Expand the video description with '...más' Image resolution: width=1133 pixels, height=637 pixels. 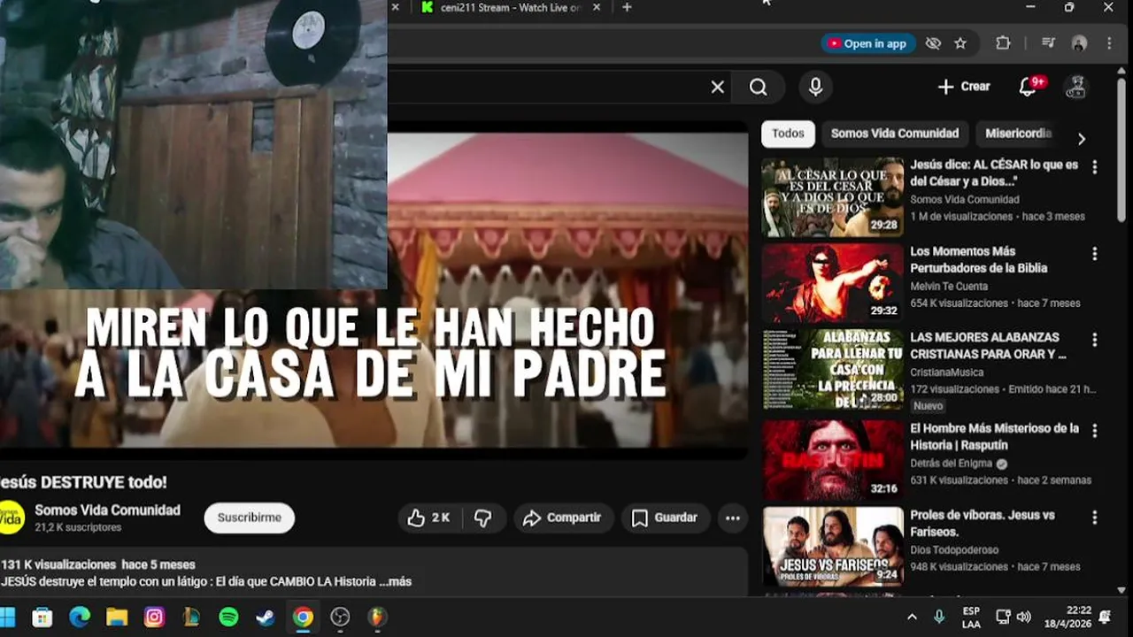395,581
